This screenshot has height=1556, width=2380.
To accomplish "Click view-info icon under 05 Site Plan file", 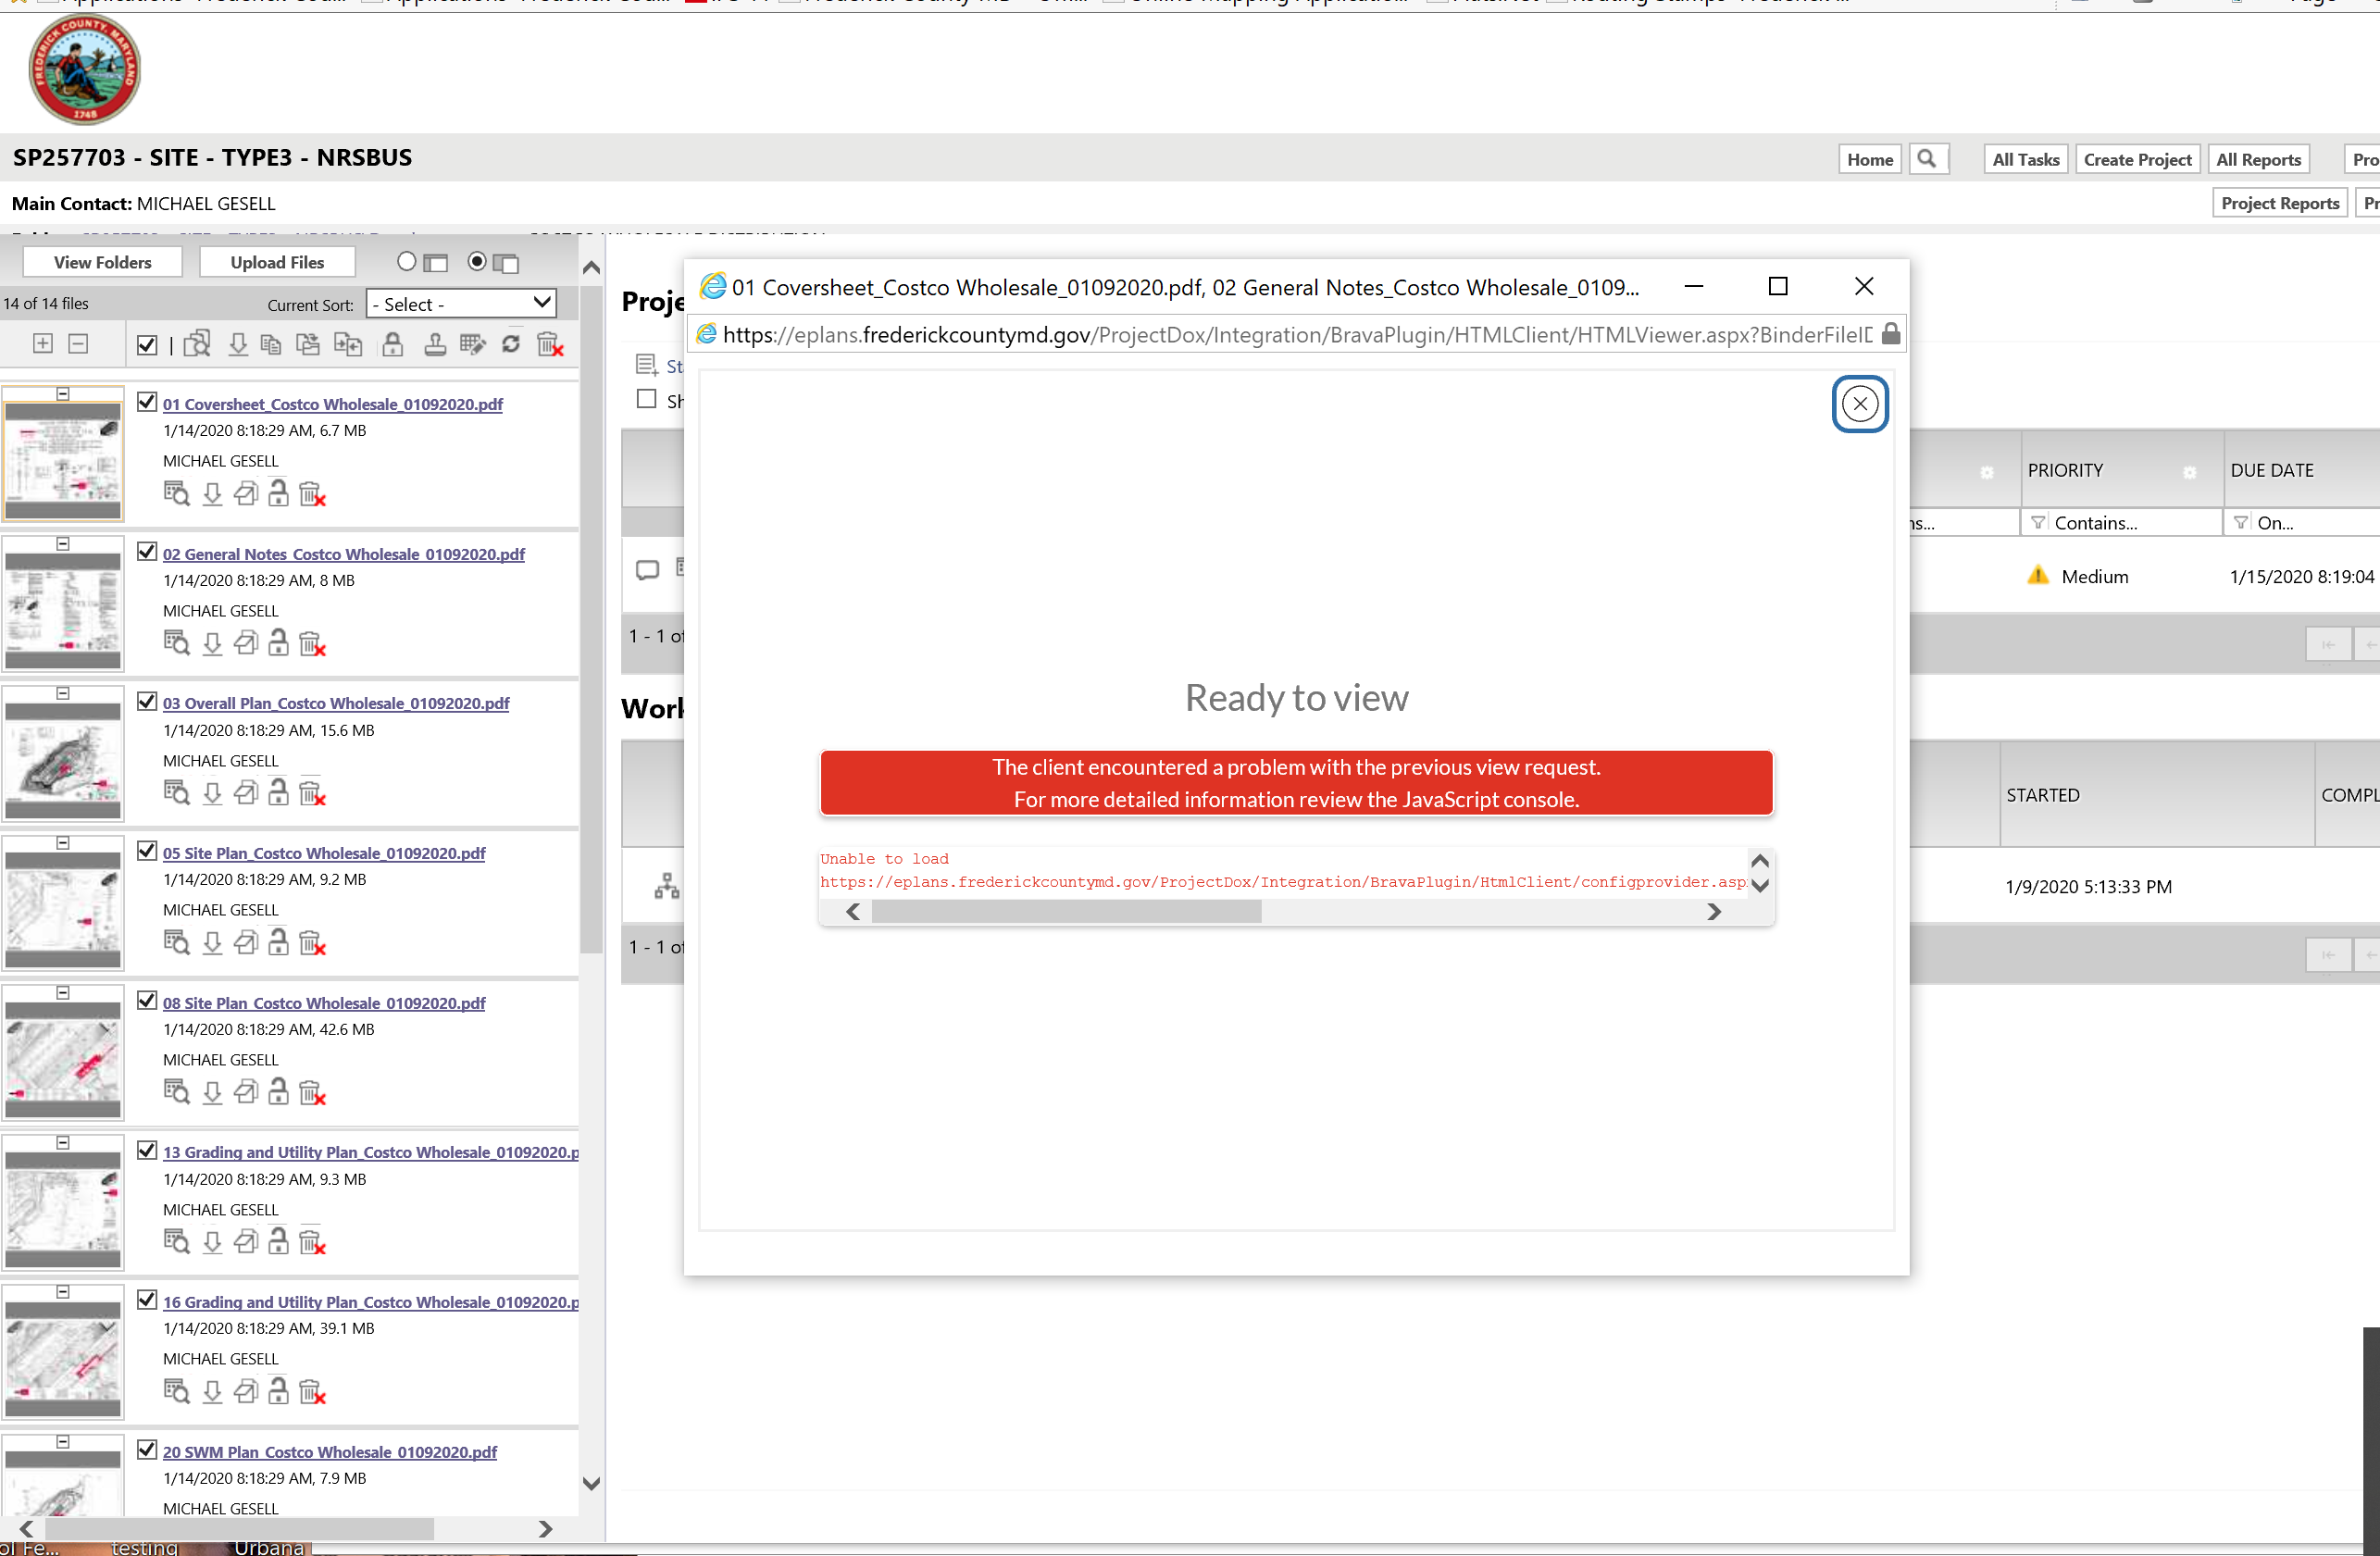I will (176, 943).
